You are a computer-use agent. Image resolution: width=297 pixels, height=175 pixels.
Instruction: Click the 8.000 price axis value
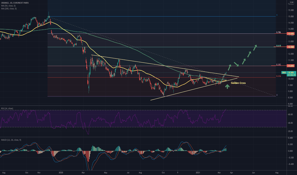(291, 104)
